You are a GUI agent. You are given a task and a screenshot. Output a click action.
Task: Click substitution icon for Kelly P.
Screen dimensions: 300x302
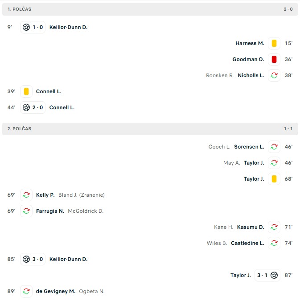pyautogui.click(x=26, y=195)
